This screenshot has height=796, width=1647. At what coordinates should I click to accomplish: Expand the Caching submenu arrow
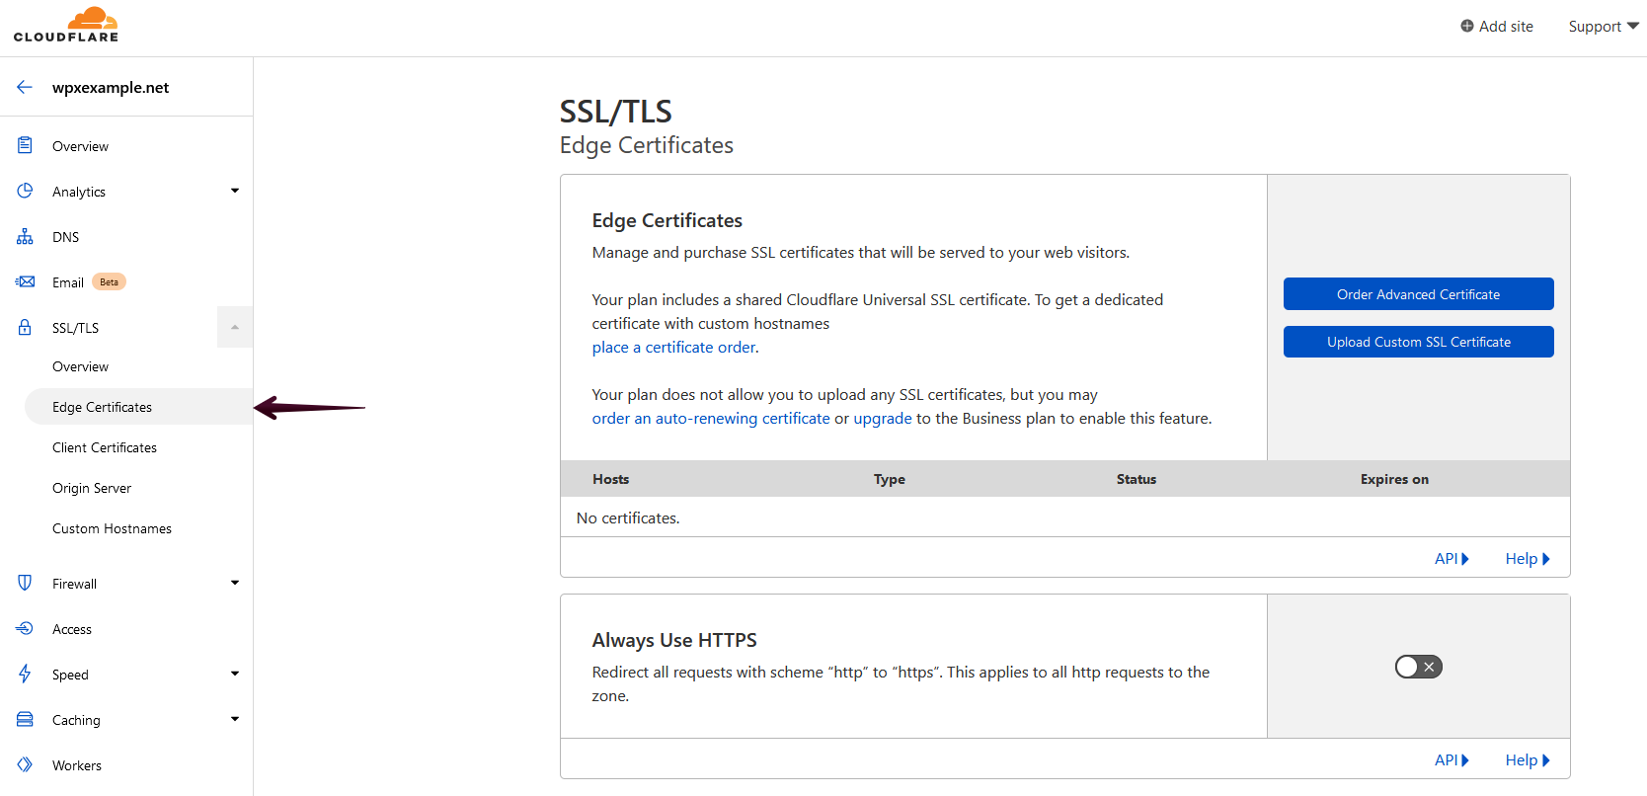(235, 720)
